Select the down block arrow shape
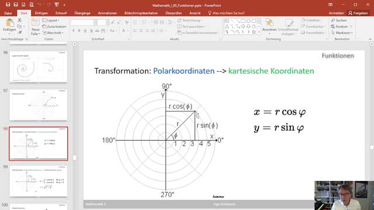Viewport: 374px width, 210px height. coord(248,26)
